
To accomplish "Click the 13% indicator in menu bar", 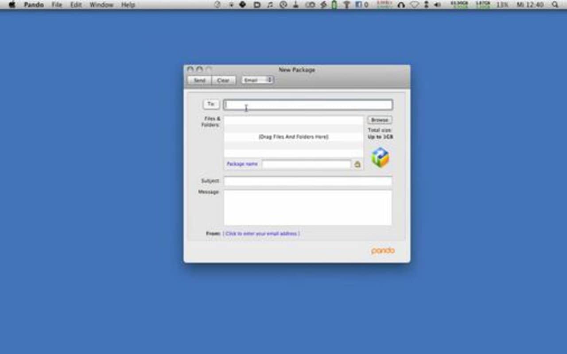I will (502, 5).
